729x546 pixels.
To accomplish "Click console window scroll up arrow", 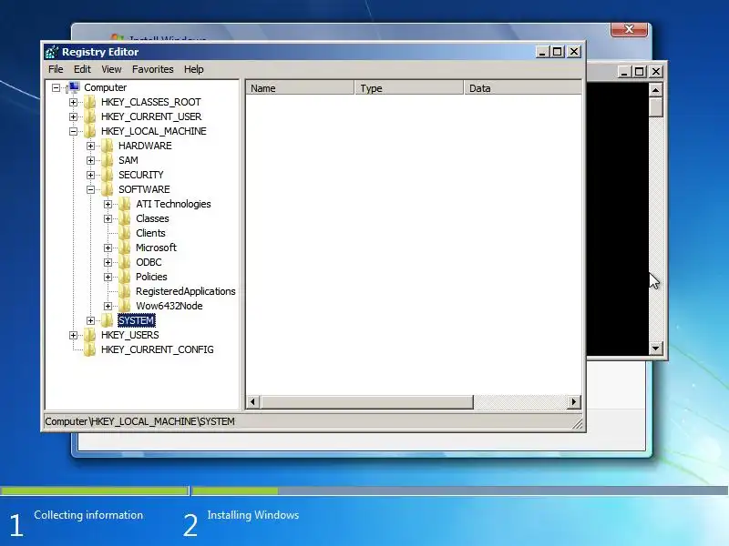I will (655, 89).
